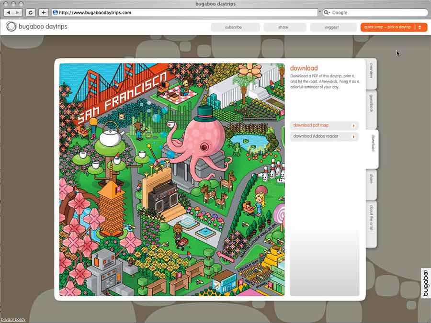431x323 pixels.
Task: Open the privacy policy link
Action: tap(13, 320)
